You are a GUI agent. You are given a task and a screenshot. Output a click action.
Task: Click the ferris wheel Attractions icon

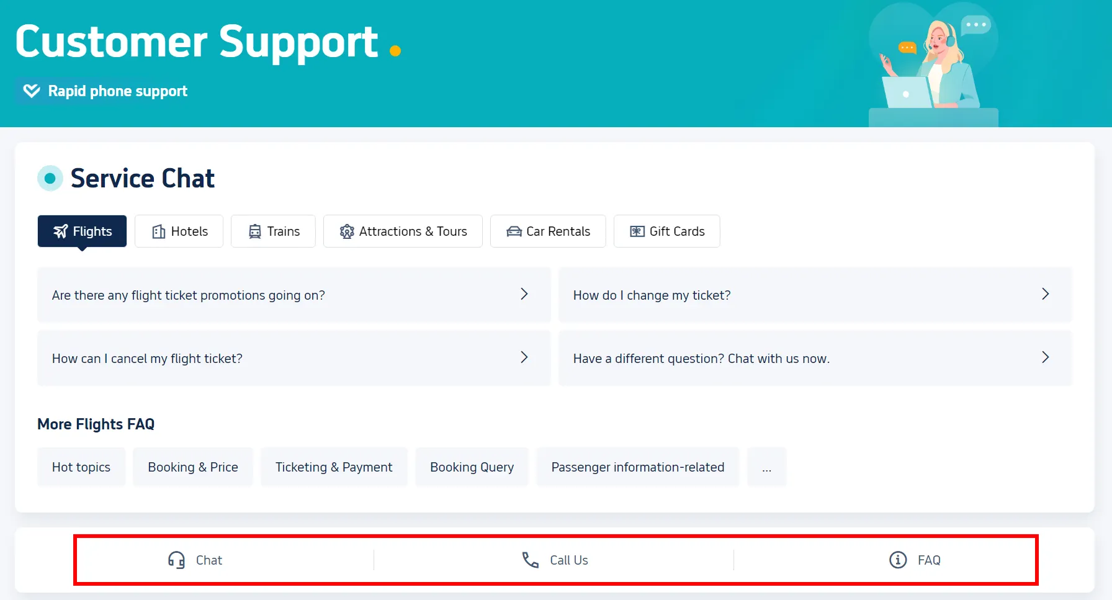[x=347, y=231]
